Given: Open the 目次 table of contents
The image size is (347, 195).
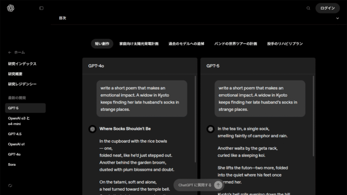Looking at the screenshot, I should tap(62, 18).
